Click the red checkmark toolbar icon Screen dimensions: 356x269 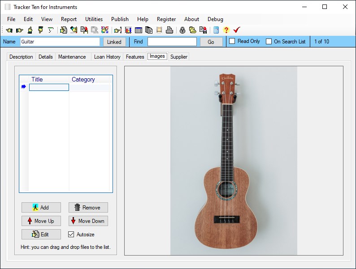(x=237, y=30)
